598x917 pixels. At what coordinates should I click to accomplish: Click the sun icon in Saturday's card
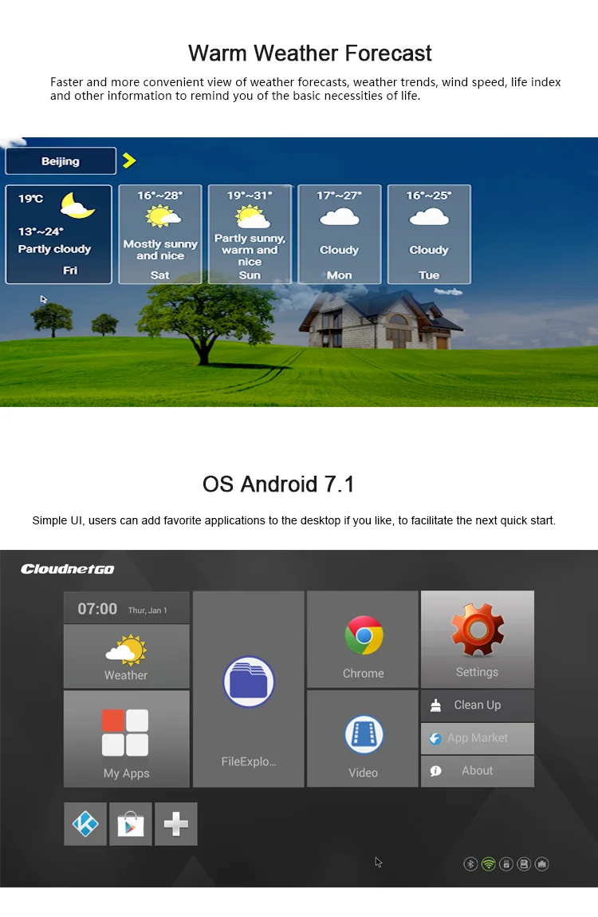pyautogui.click(x=163, y=216)
